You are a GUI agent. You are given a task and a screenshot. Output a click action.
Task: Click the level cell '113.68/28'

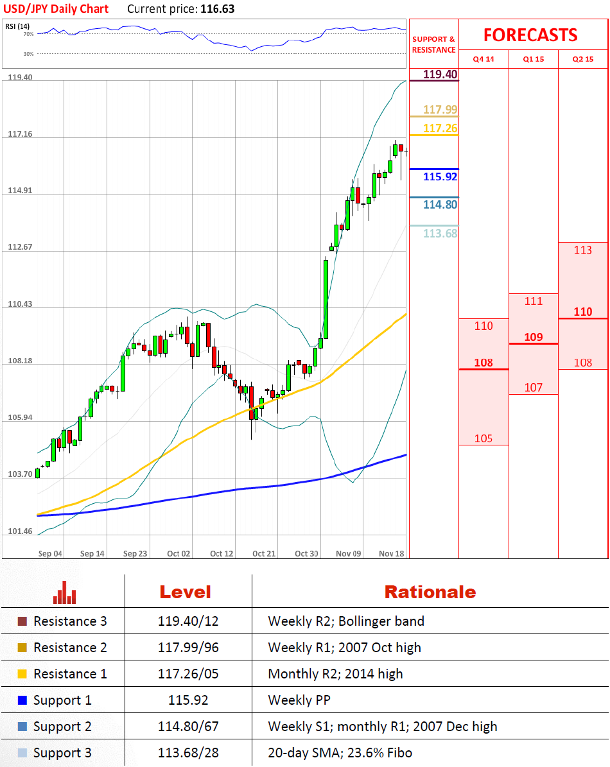pos(188,753)
